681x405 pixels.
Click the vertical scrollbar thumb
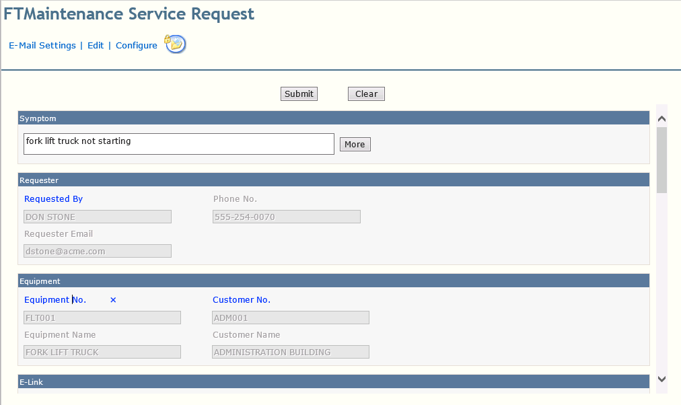coord(661,159)
